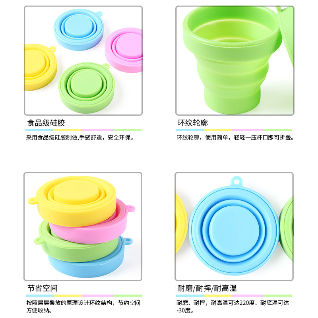Click the heading 食品级硅胶
This screenshot has height=318, width=318.
[46, 123]
